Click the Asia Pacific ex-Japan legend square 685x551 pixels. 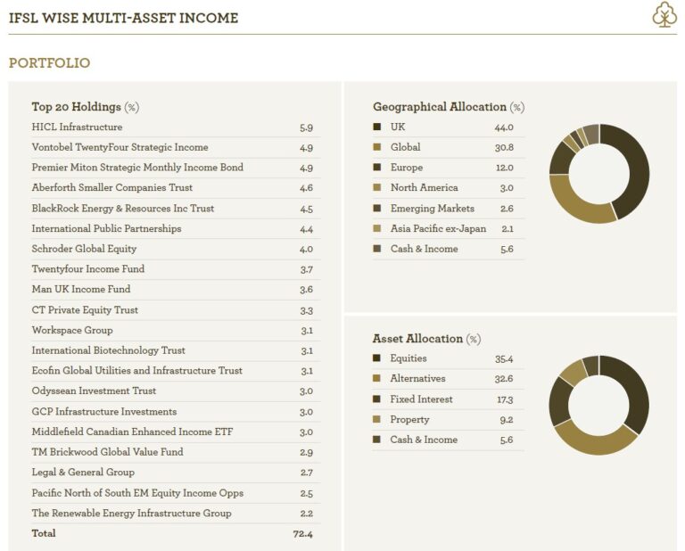coord(377,229)
